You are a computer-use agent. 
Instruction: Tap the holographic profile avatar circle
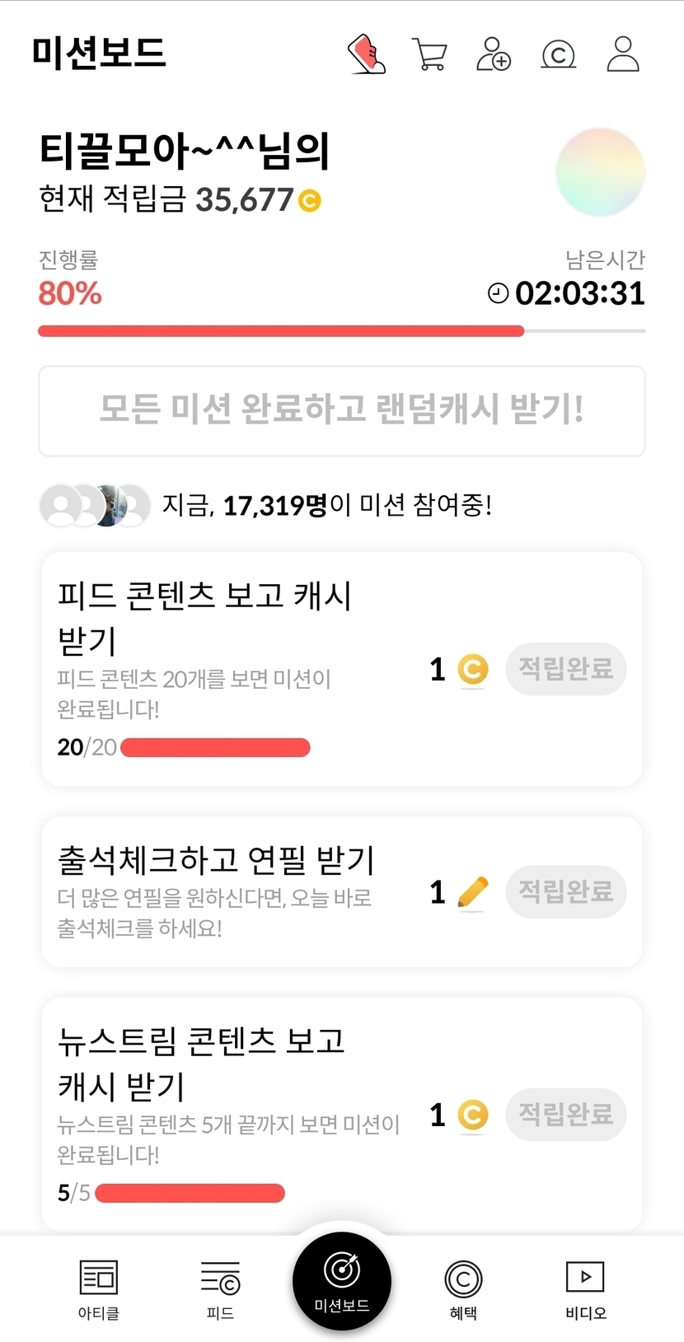[600, 172]
